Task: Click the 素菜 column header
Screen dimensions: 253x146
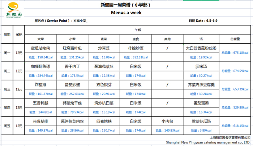Action: (x=104, y=39)
